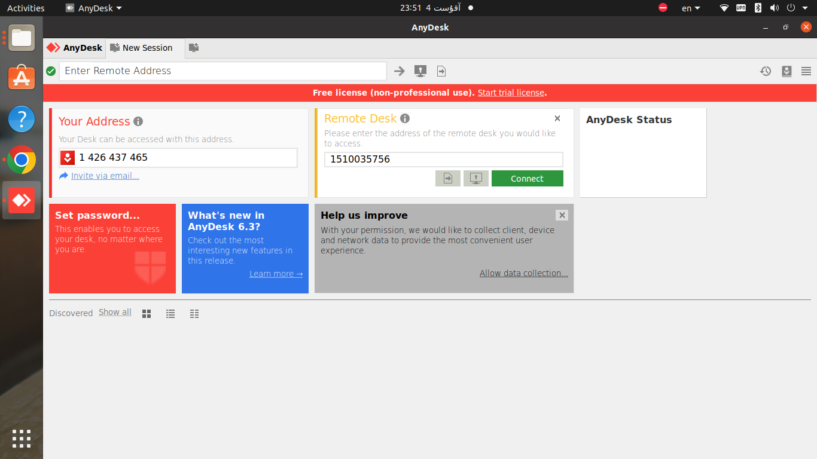817x459 pixels.
Task: Open the Activities overview
Action: (x=26, y=8)
